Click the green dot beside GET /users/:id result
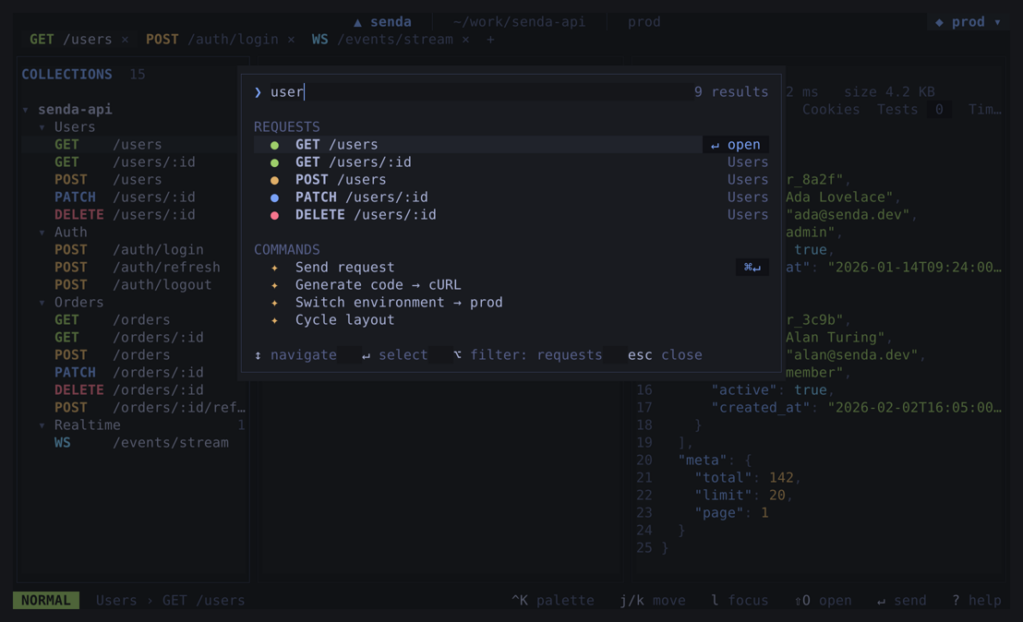This screenshot has height=622, width=1023. click(274, 162)
